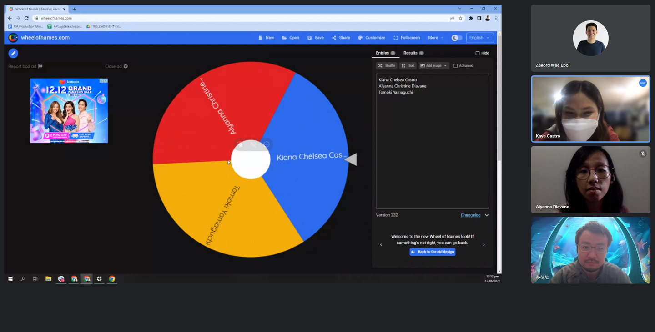This screenshot has width=655, height=332.
Task: Click the wheelofnames.com address bar
Action: (x=241, y=18)
